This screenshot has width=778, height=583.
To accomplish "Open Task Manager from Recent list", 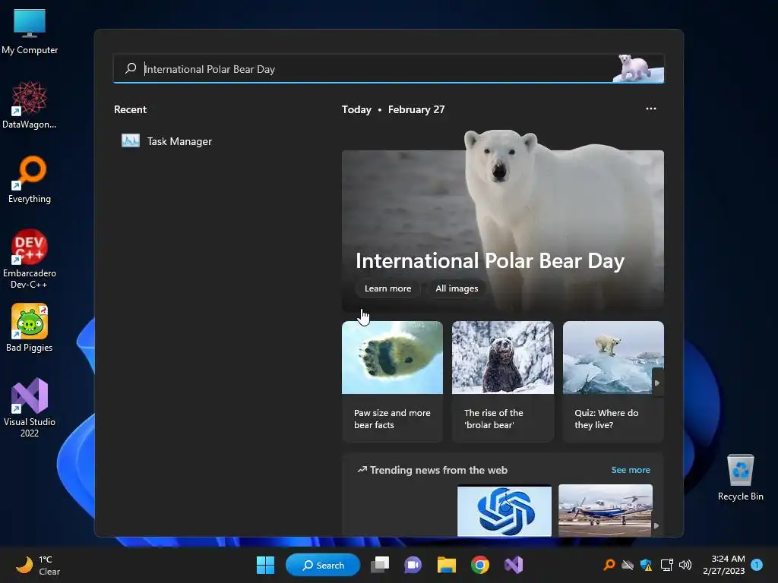I will 166,141.
